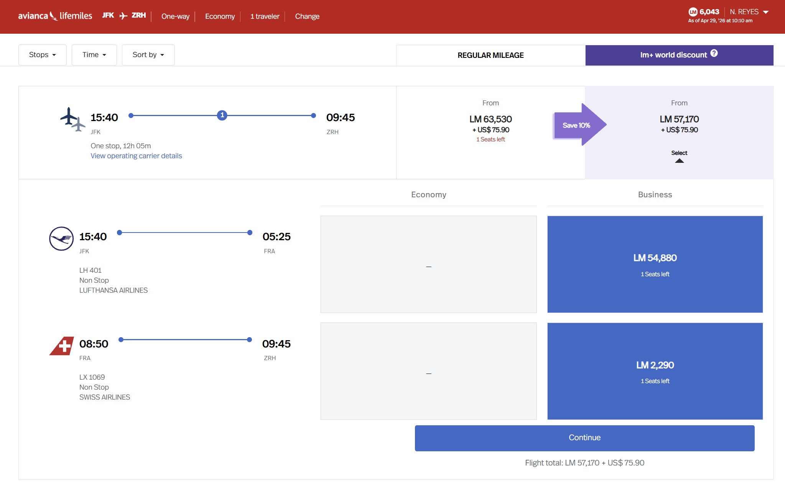785x490 pixels.
Task: Switch to the REGULAR MILEAGE tab
Action: pos(490,55)
